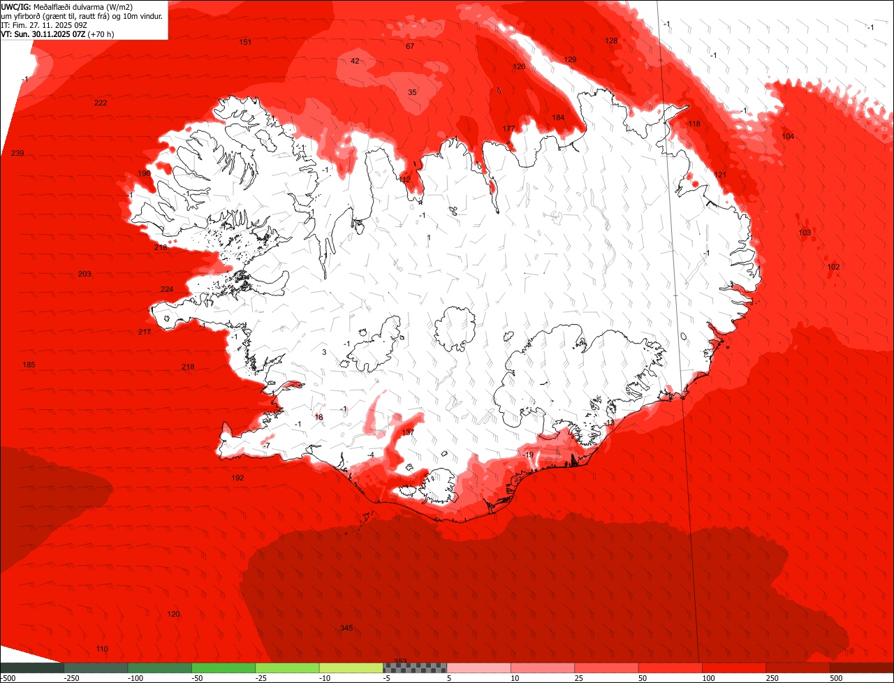
Task: Click the '500' legend label
Action: pyautogui.click(x=837, y=678)
